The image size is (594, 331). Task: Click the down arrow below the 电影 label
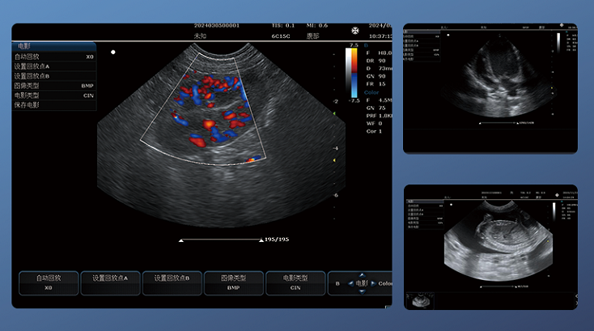(362, 291)
